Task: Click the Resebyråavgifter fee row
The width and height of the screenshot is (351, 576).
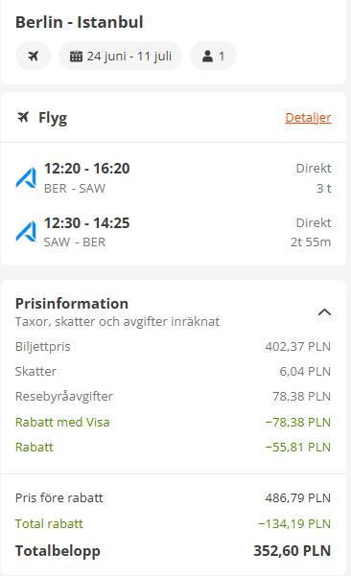Action: click(x=174, y=397)
